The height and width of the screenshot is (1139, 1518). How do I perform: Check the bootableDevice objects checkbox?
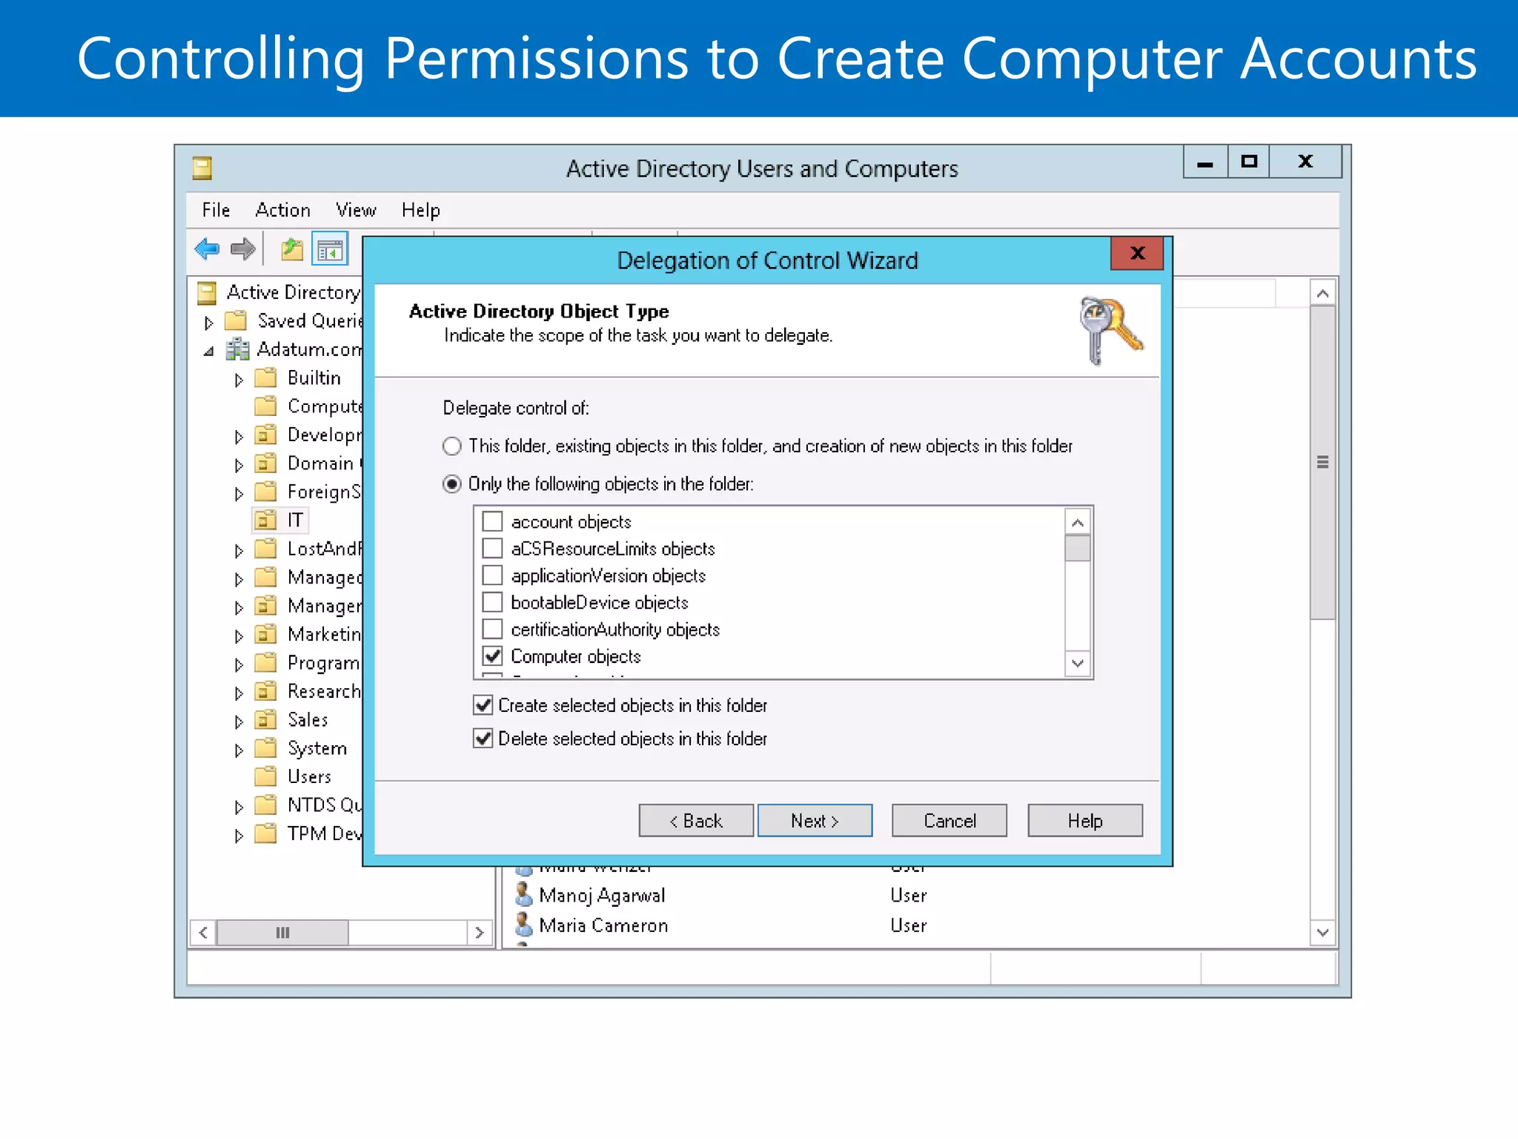pyautogui.click(x=492, y=601)
